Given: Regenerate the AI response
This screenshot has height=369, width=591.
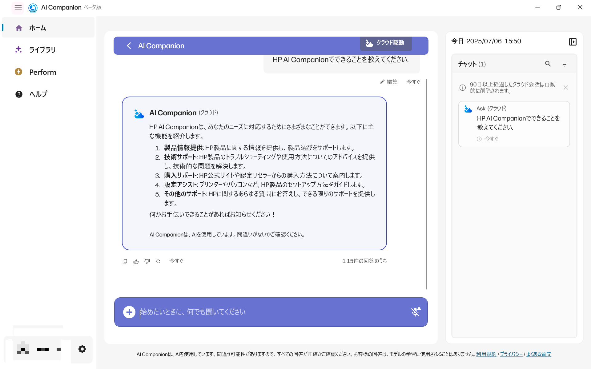Looking at the screenshot, I should click(x=158, y=261).
